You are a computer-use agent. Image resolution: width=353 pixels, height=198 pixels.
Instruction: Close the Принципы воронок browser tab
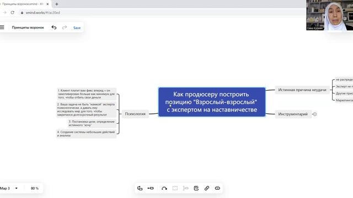point(47,4)
